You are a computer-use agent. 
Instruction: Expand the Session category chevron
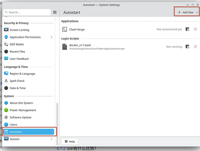coord(52,139)
